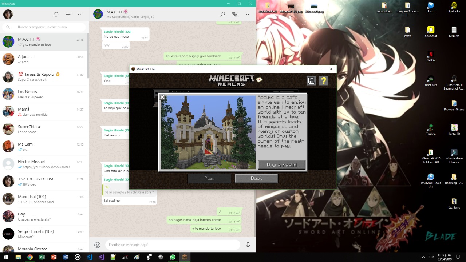Click the voice message microphone icon
The image size is (466, 262).
pyautogui.click(x=248, y=245)
